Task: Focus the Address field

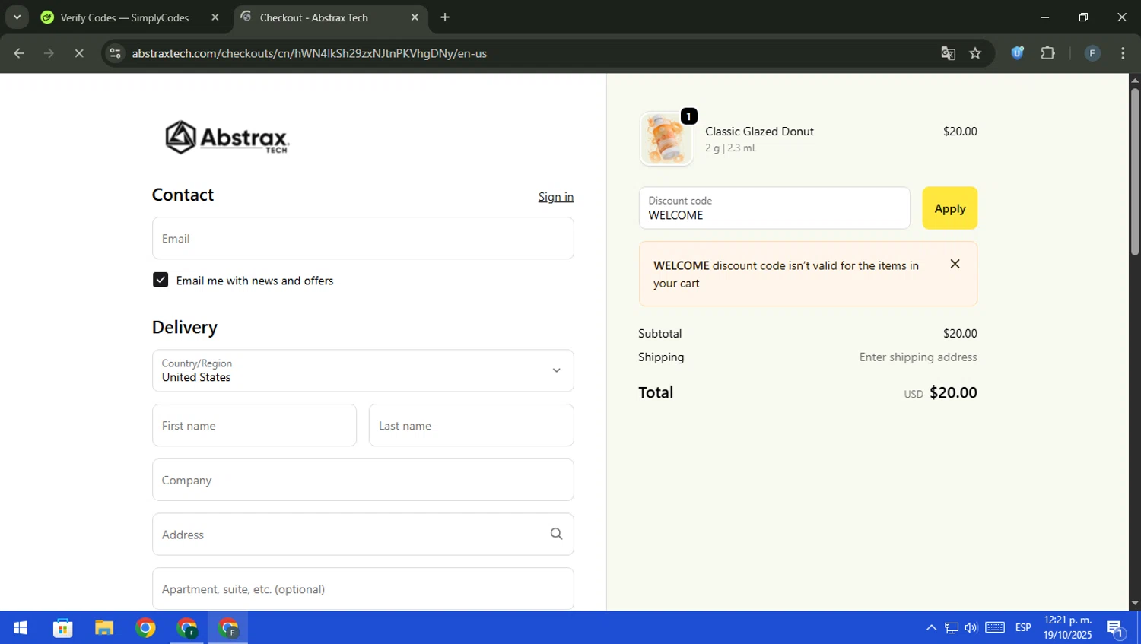Action: 363,534
